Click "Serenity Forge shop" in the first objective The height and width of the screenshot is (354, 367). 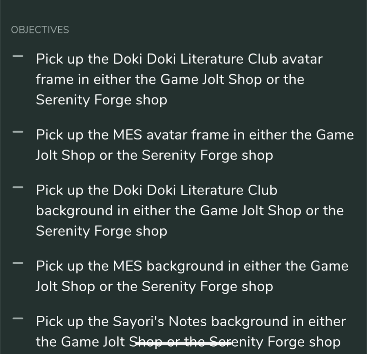(x=102, y=100)
